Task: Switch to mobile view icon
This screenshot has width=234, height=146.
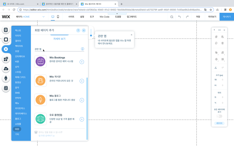Action: tap(58, 17)
